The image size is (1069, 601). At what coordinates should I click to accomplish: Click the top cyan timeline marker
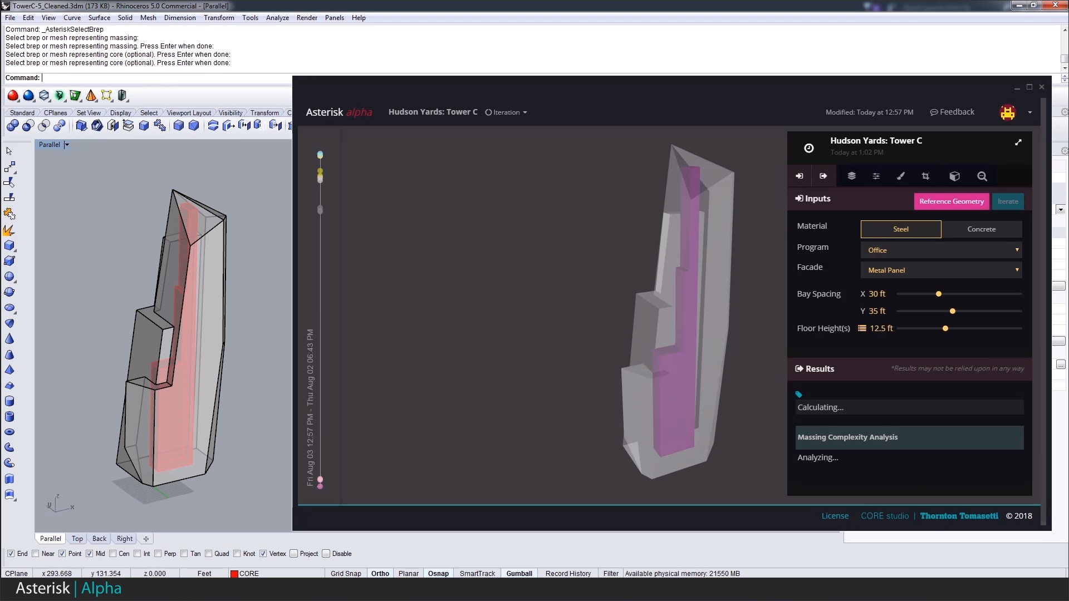tap(320, 155)
